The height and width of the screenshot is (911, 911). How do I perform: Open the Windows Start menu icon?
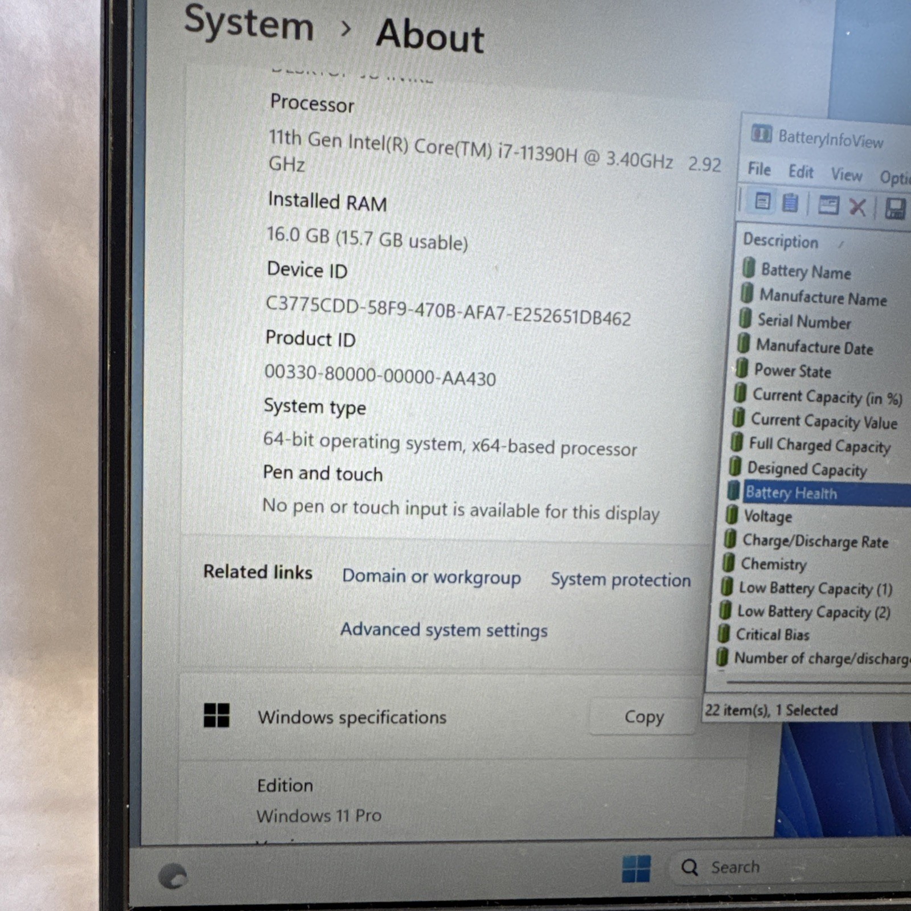pos(636,868)
